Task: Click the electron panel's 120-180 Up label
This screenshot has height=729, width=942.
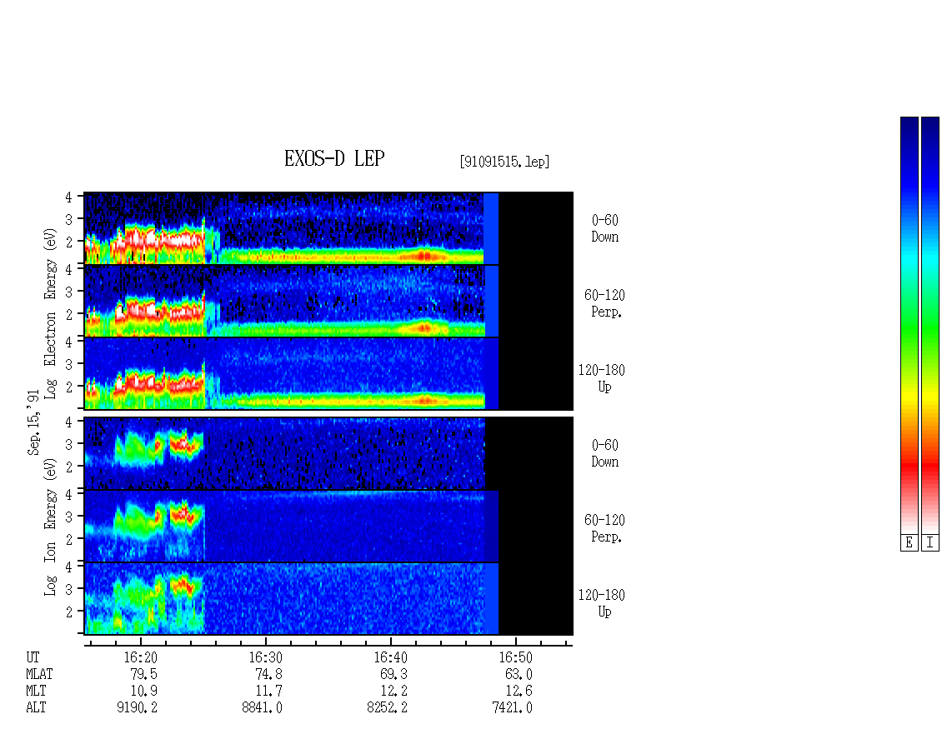Action: 602,378
